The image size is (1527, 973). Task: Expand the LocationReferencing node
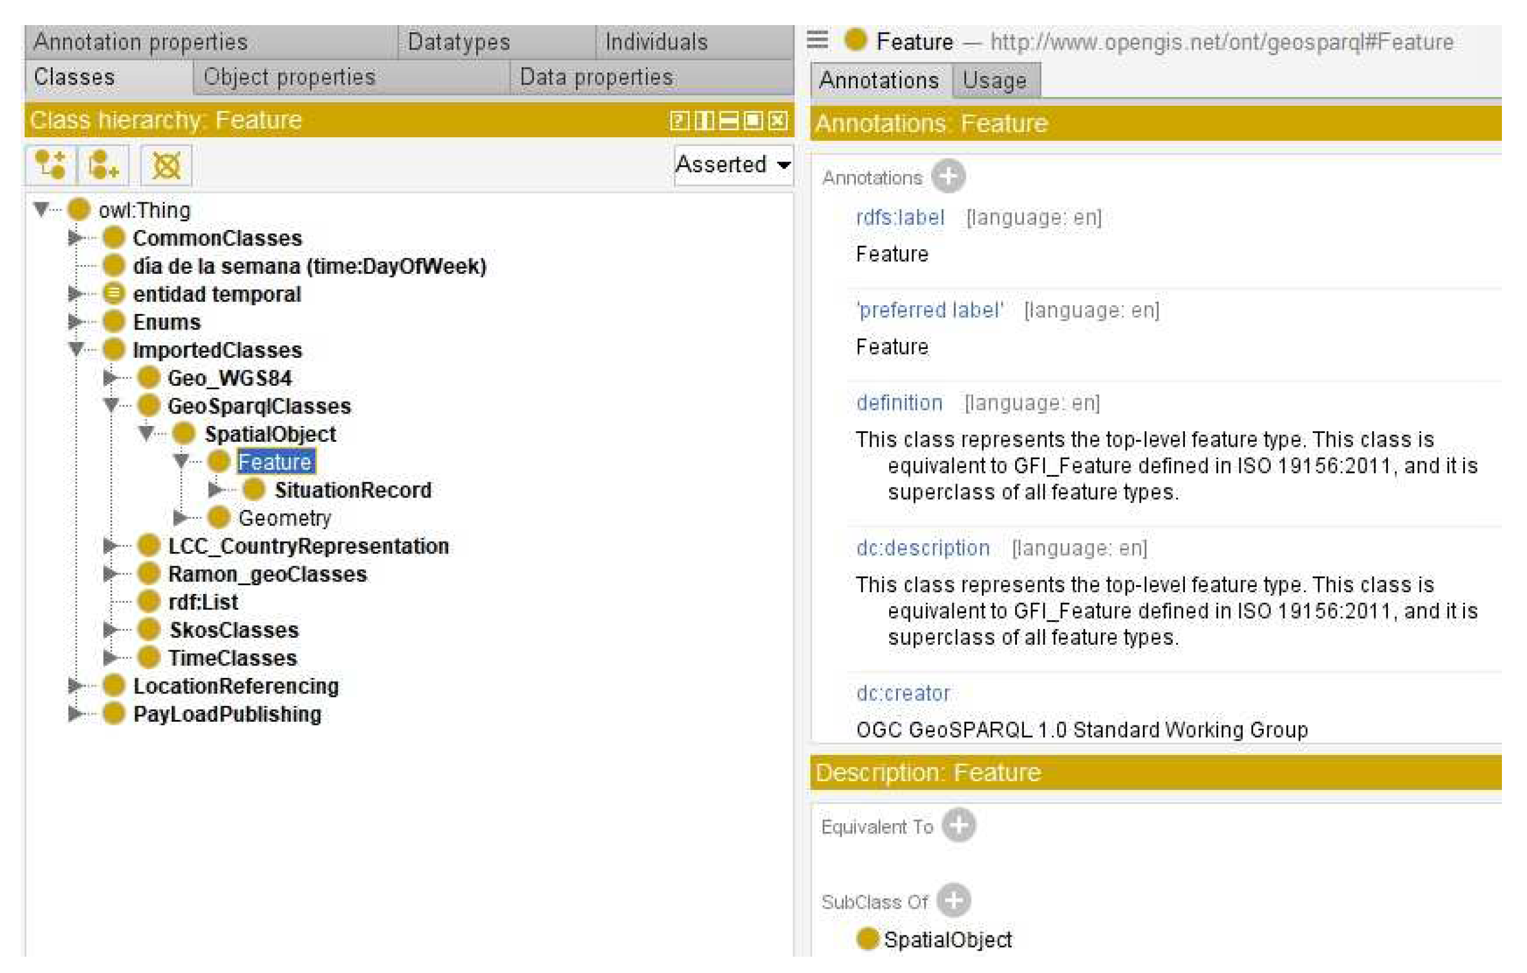75,685
